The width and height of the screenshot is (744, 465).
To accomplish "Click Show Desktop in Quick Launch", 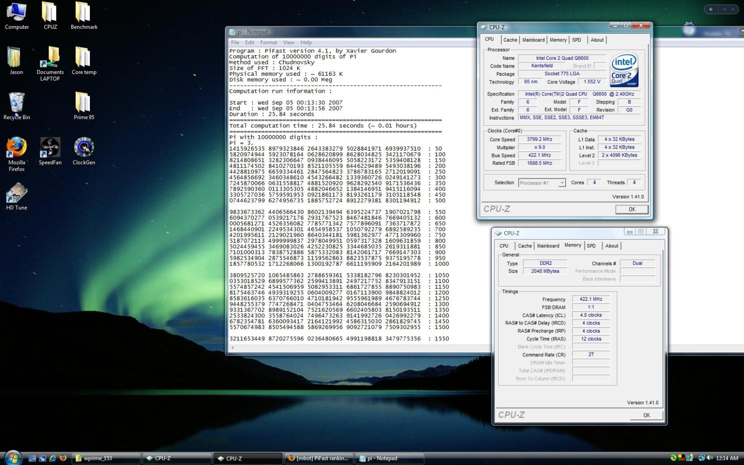I will (32, 458).
